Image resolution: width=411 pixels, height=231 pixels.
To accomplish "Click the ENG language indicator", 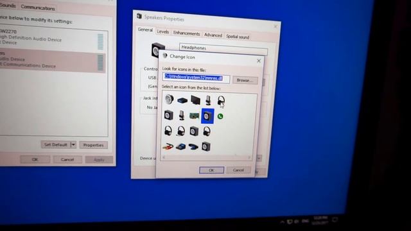I will coord(305,221).
